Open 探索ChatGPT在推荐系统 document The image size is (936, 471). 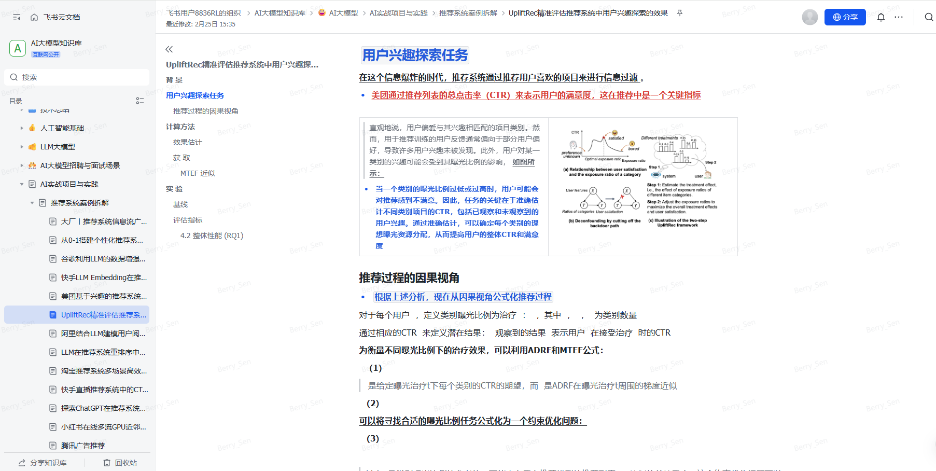coord(103,408)
